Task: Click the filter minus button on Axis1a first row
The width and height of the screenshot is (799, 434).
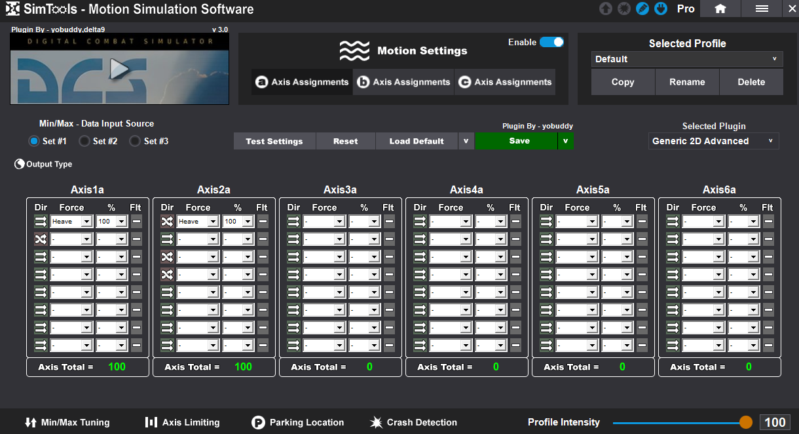Action: [136, 222]
